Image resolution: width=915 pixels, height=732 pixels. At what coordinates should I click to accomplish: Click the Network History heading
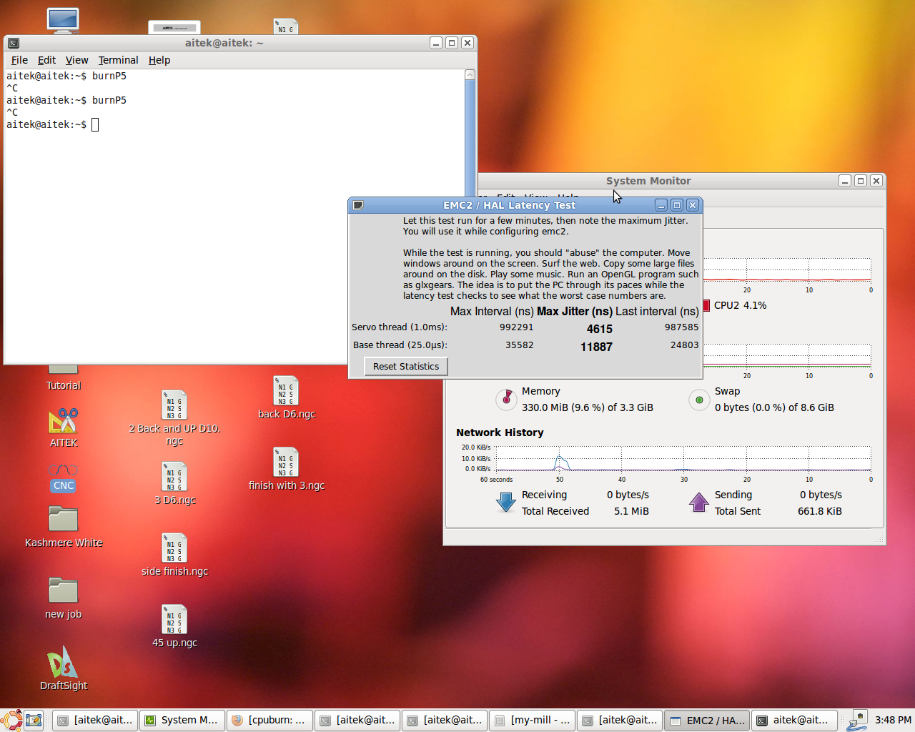(x=500, y=432)
